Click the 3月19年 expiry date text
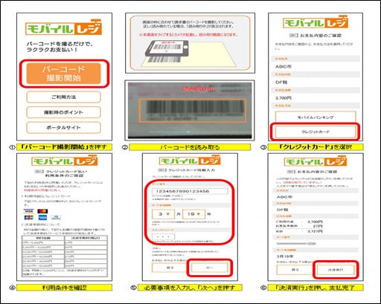This screenshot has height=304, width=381. point(285,256)
